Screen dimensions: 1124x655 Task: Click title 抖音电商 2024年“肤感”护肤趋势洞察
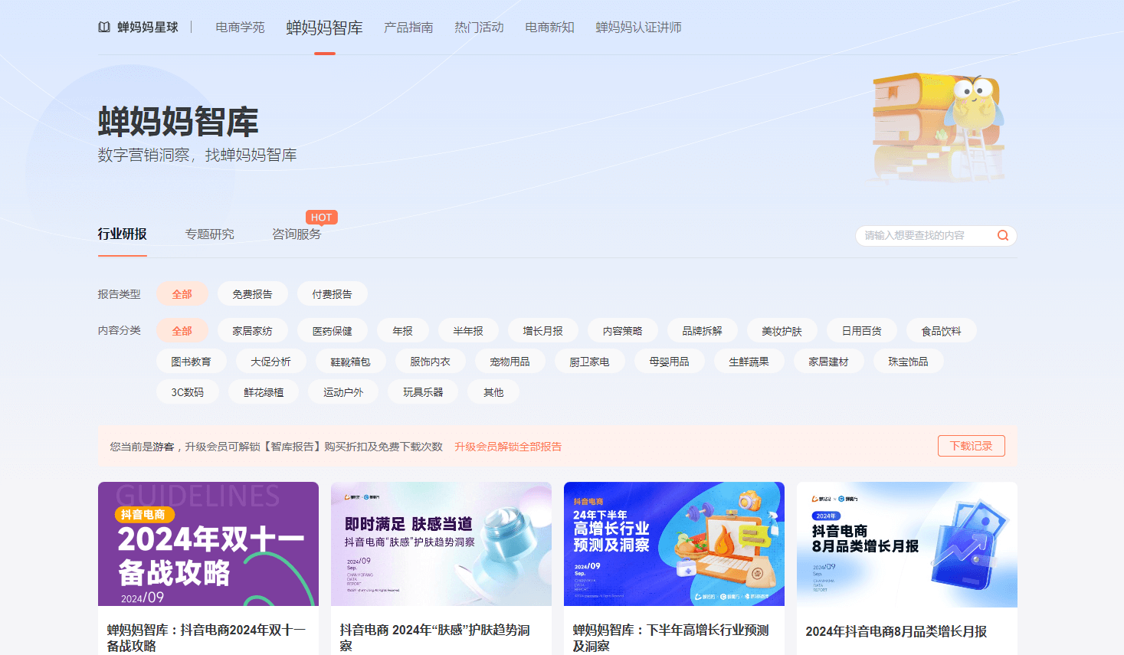[435, 638]
